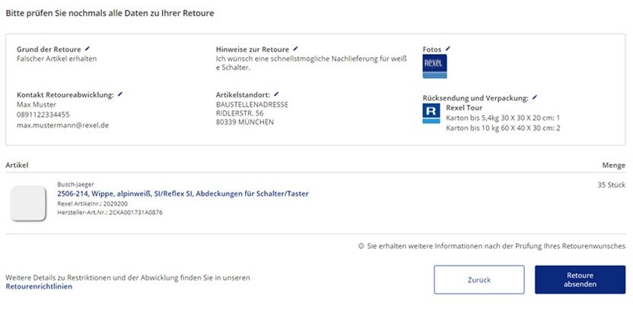Screen dimensions: 633x319
Task: Click the address line RIDLERSTR. 56
Action: click(240, 113)
